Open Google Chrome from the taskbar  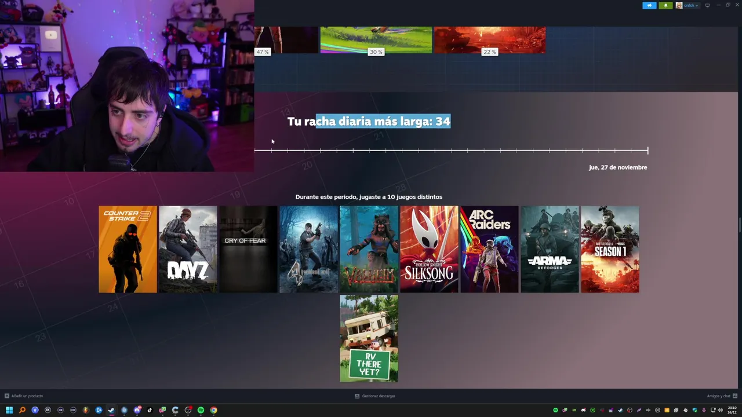click(213, 410)
